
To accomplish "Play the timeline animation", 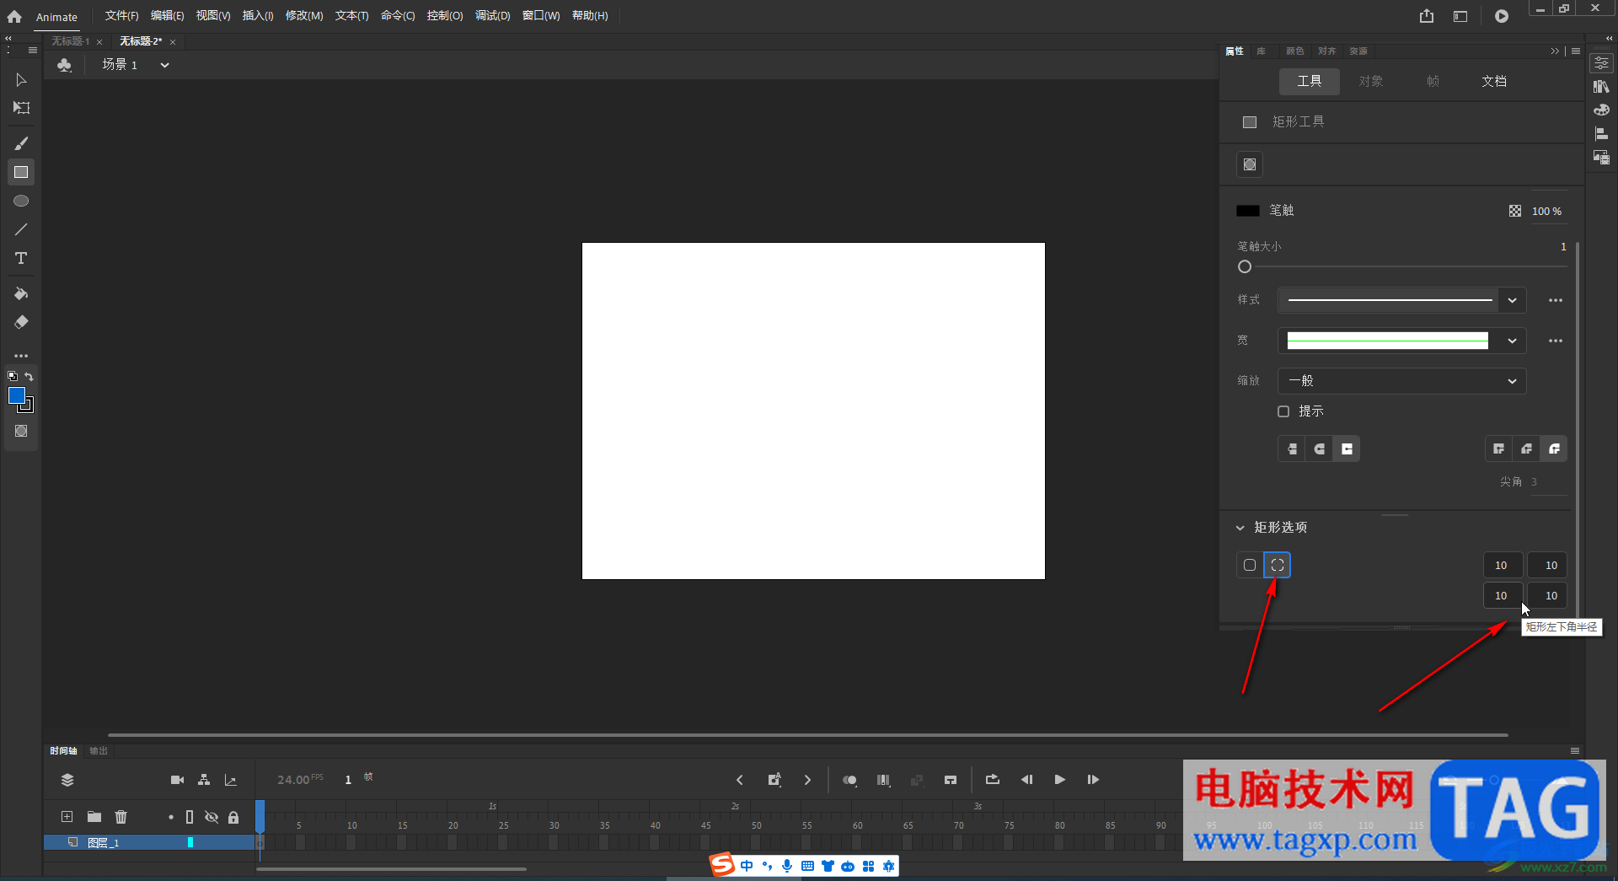I will pos(1059,780).
